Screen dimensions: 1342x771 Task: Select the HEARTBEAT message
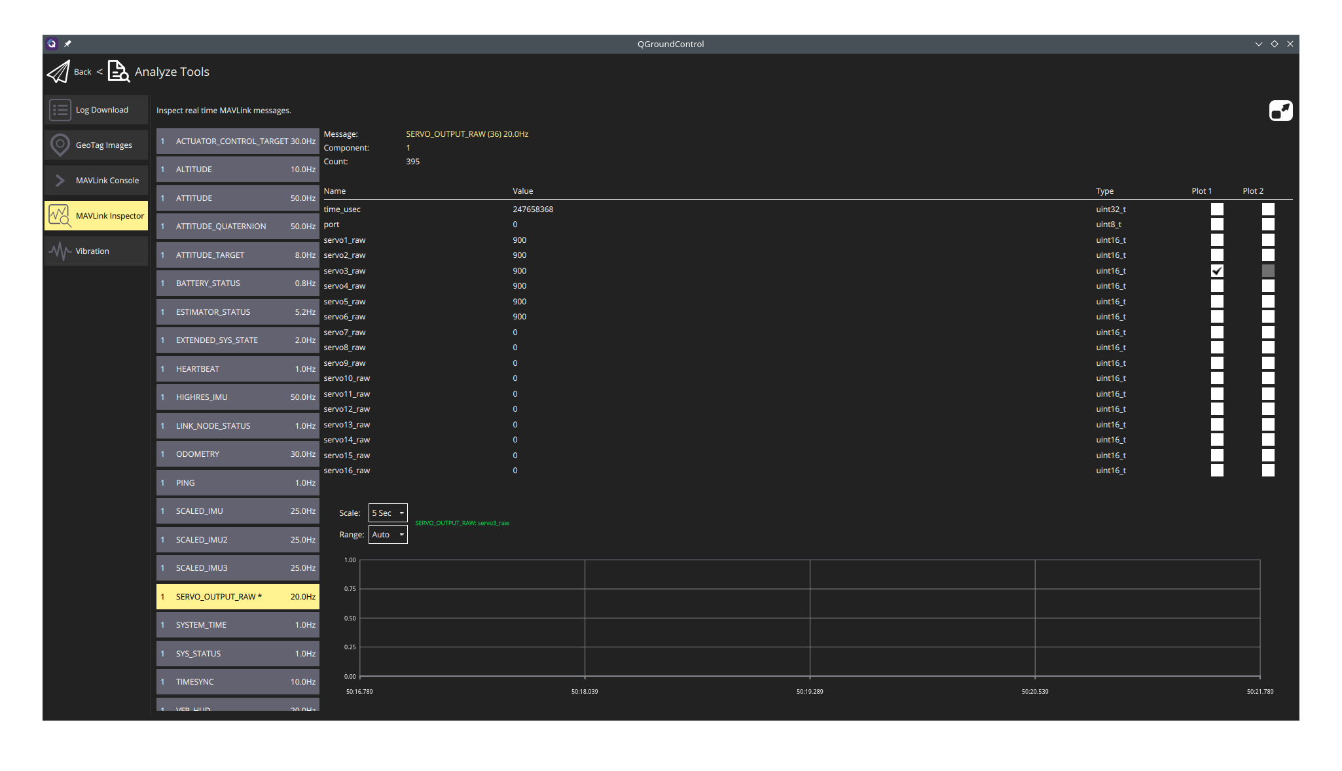238,369
